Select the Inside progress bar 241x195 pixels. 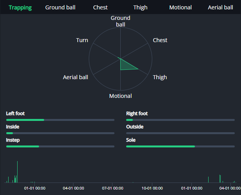pyautogui.click(x=60, y=133)
